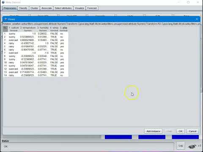Click the play 'yes' cell in row 9
Image resolution: width=203 pixels, height=152 pixels.
pyautogui.click(x=63, y=59)
